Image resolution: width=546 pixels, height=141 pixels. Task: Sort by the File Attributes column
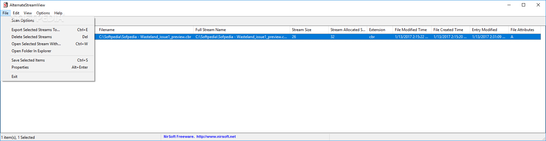524,30
